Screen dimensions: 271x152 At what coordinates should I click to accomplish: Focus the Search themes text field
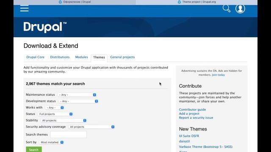[x=69, y=135]
